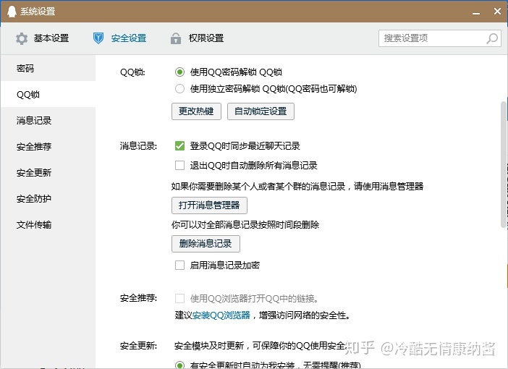Click text 如果你需要删除某个人或者某个群的消息记录

pyautogui.click(x=258, y=186)
